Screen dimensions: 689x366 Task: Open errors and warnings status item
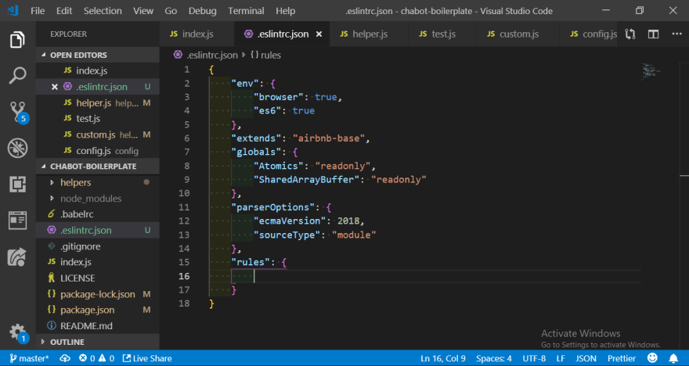tap(96, 358)
